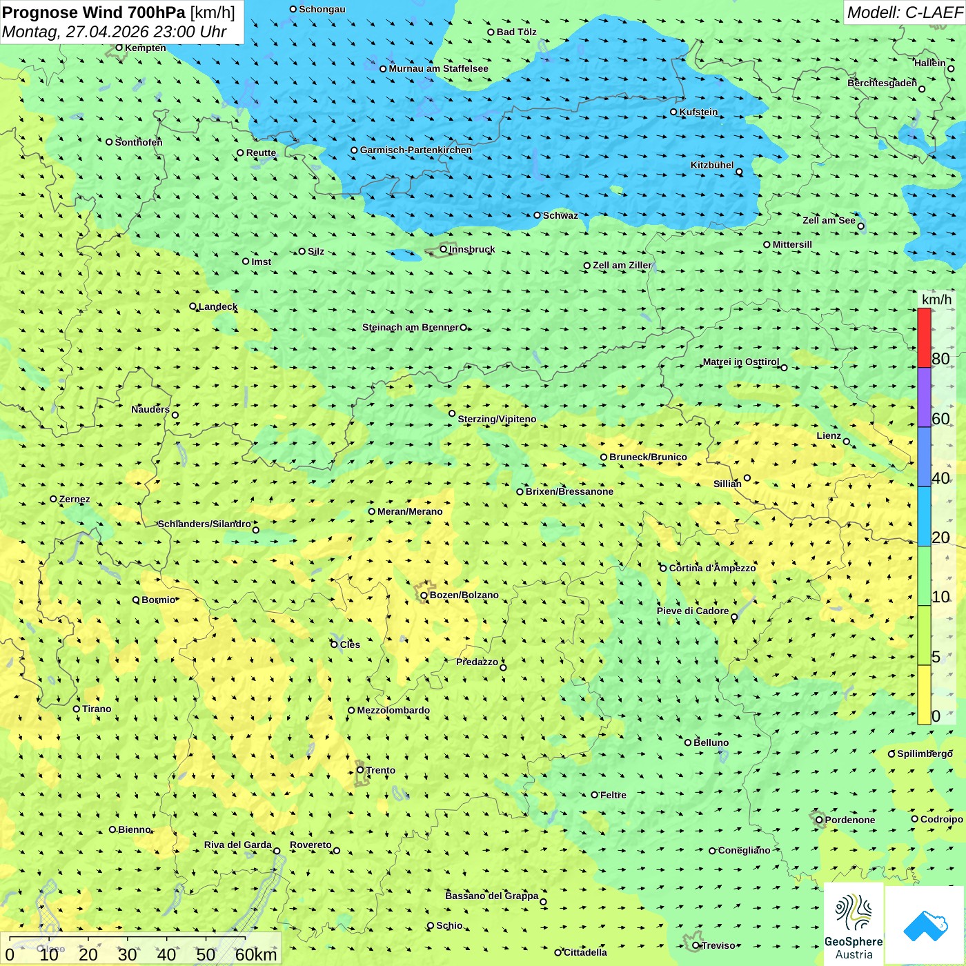This screenshot has width=966, height=966.
Task: Click the Bormio city label
Action: click(159, 600)
